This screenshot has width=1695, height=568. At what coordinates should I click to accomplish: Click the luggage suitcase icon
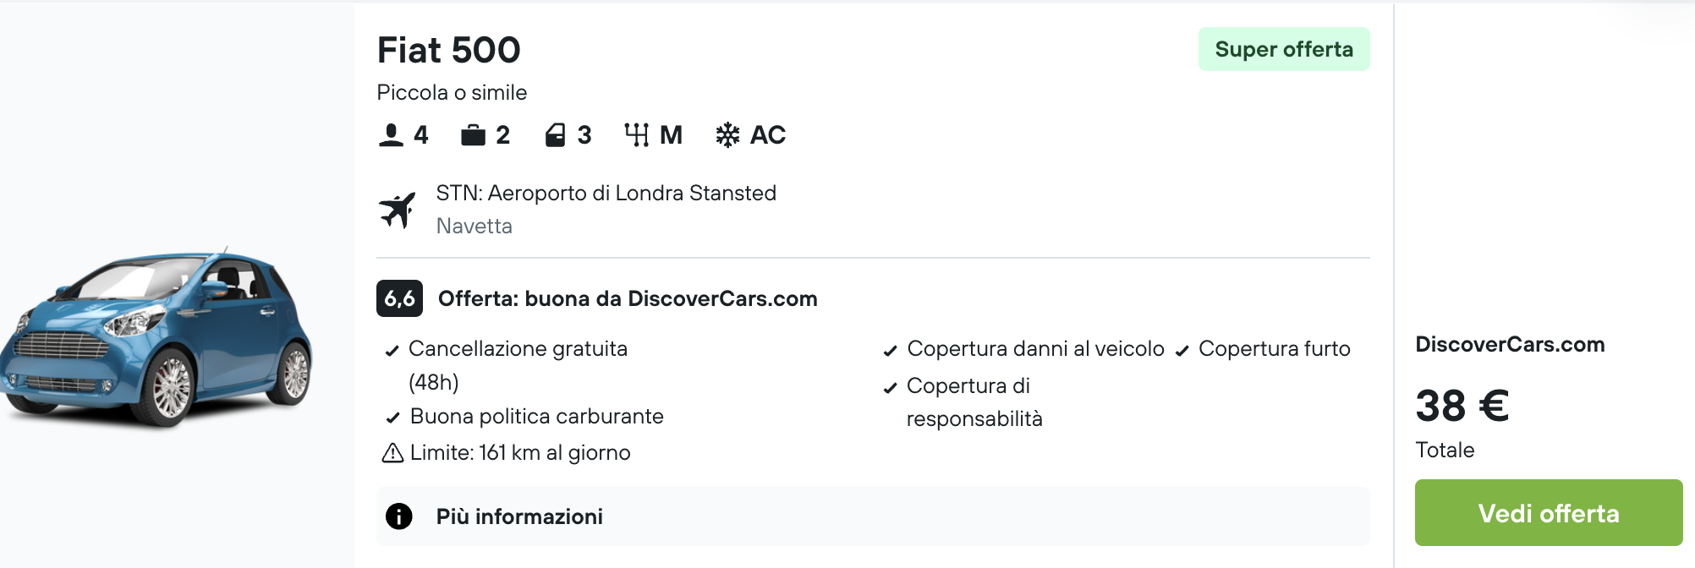point(473,135)
